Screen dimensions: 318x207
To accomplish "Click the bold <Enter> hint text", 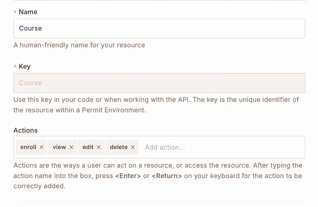I will click(x=128, y=176).
